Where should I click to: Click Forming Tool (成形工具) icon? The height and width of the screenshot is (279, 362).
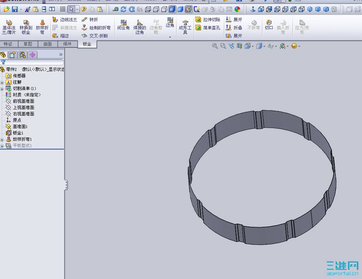tap(185, 27)
